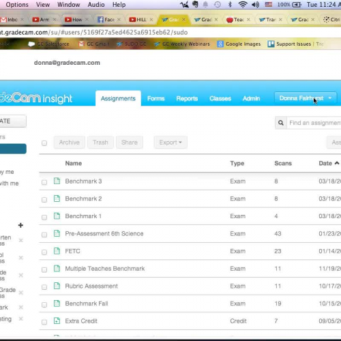Screen dimensions: 341x341
Task: Click the Archive button
Action: [70, 143]
